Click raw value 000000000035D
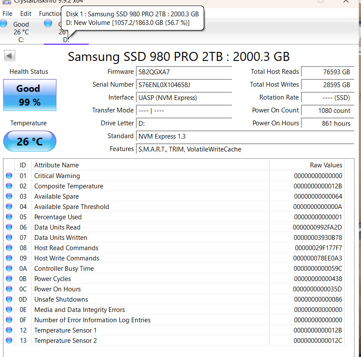The height and width of the screenshot is (357, 361). point(317,289)
